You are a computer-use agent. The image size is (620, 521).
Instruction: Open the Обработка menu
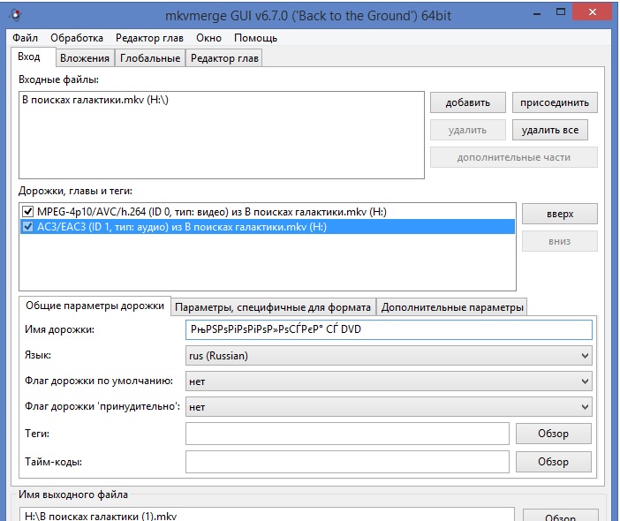[x=77, y=38]
